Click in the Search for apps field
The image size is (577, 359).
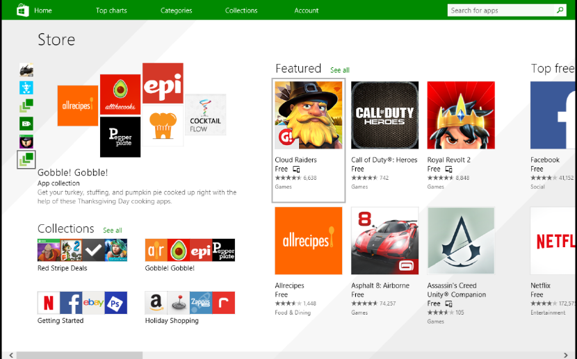coord(501,10)
